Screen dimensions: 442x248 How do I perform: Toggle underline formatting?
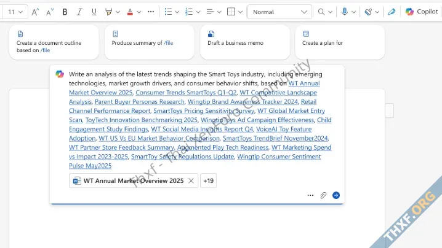[x=94, y=12]
